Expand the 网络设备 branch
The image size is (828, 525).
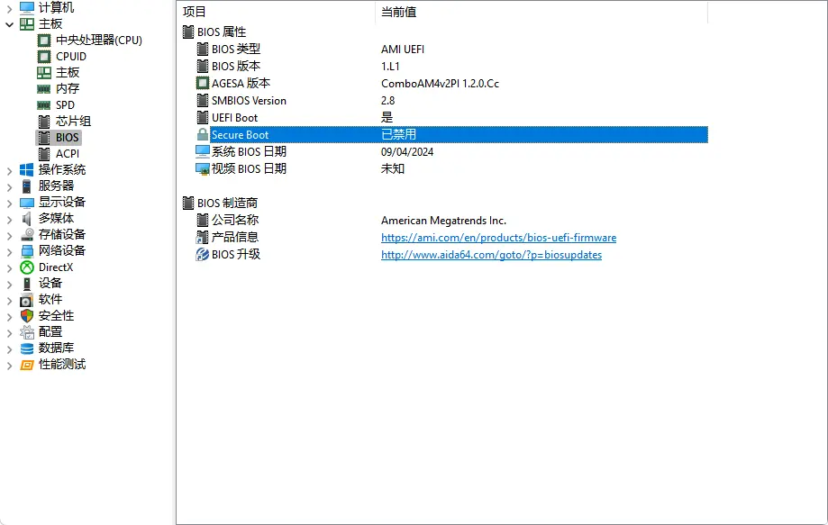(x=8, y=250)
